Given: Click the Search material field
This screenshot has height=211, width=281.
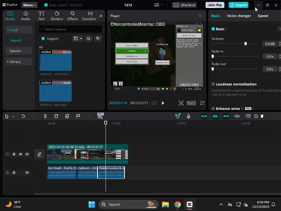Looking at the screenshot, I should pos(70,29).
